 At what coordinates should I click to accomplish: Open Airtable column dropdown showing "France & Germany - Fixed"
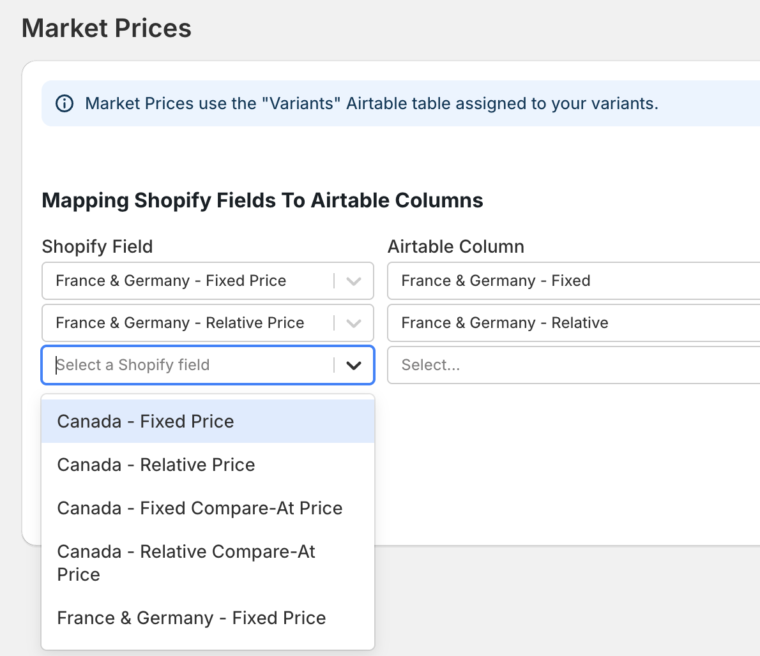point(572,281)
